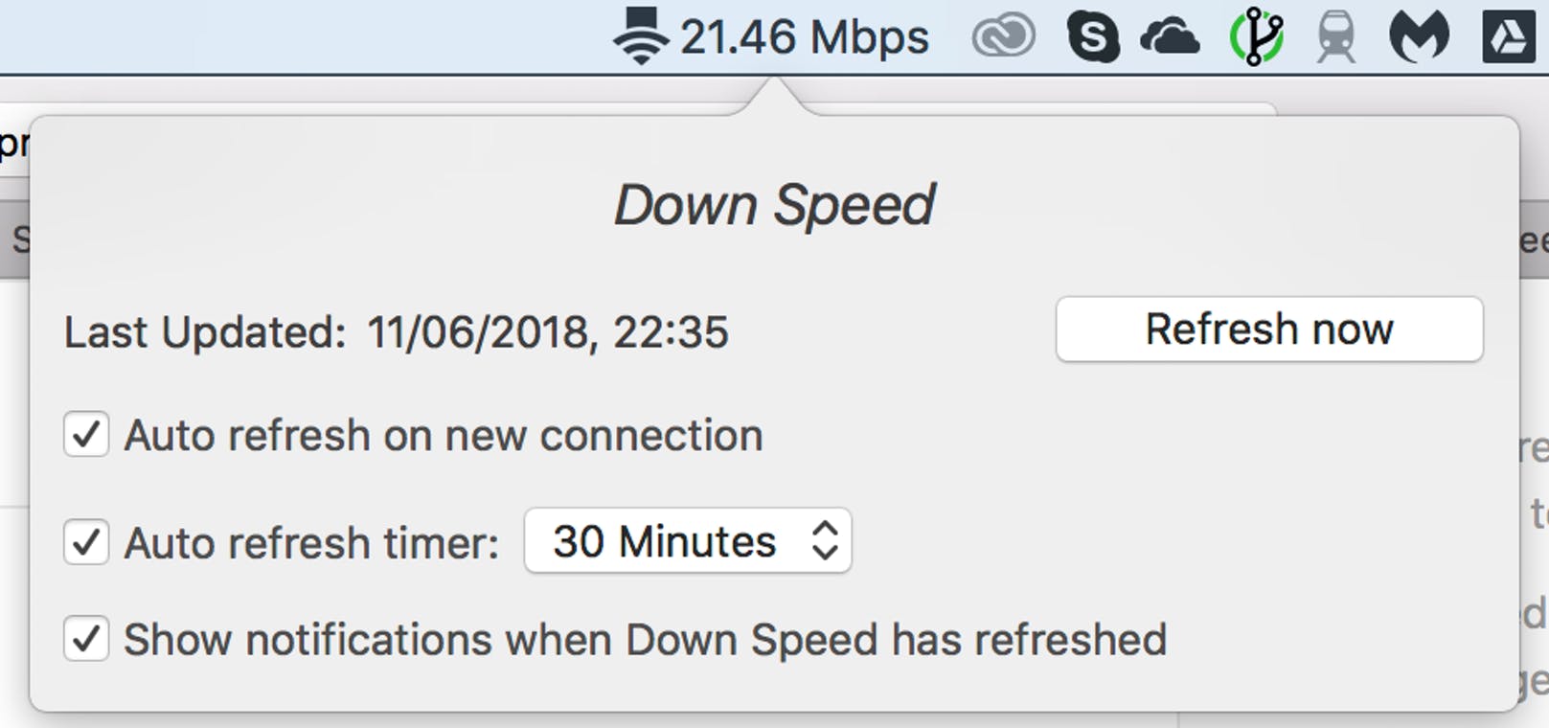Click the Down Speed Wi-Fi menu bar icon
This screenshot has width=1549, height=728.
tap(640, 36)
